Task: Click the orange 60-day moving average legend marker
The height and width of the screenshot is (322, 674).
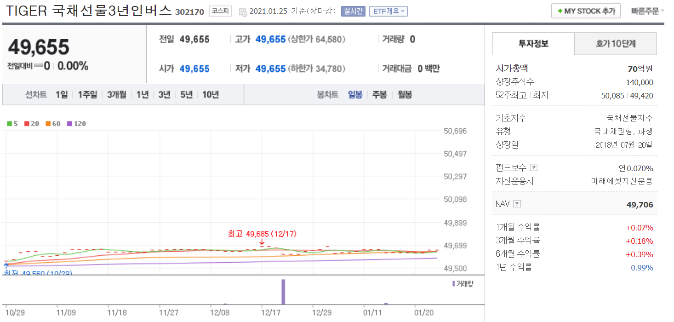Action: click(x=48, y=124)
